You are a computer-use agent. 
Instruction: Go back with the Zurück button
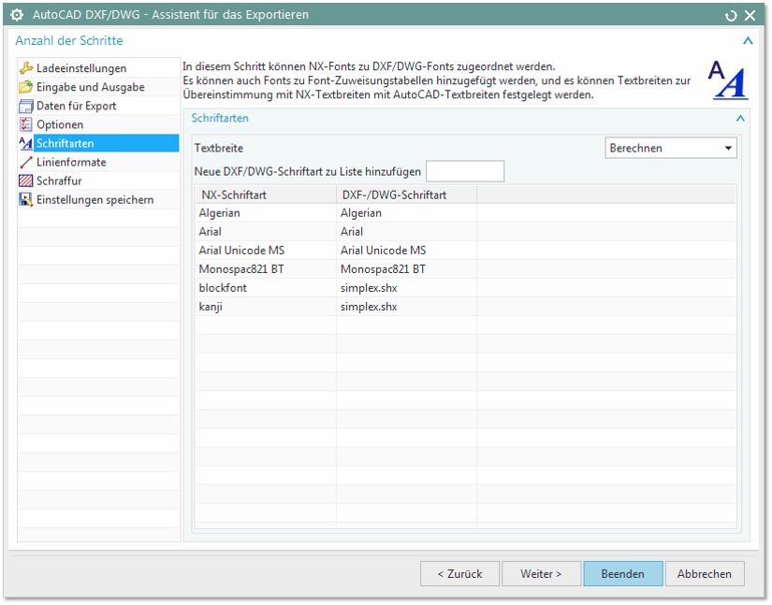click(x=459, y=573)
